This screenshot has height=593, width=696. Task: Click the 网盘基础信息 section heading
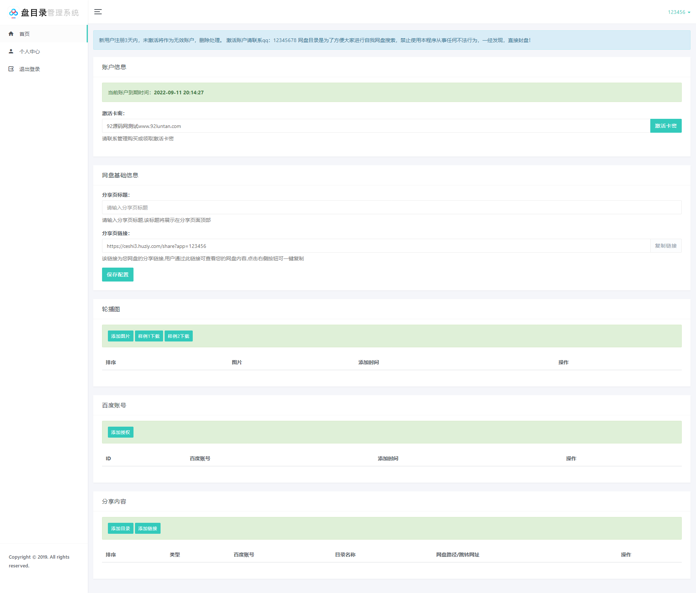[x=120, y=175]
